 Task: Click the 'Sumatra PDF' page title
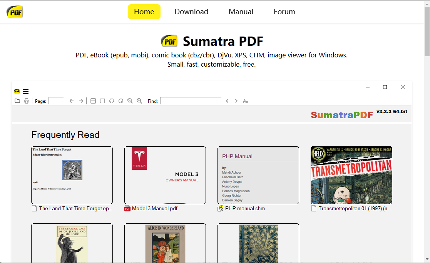[x=223, y=42]
